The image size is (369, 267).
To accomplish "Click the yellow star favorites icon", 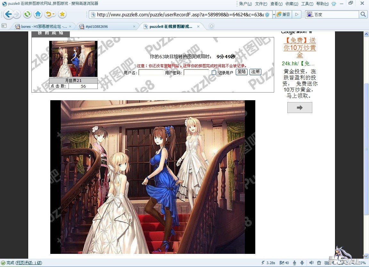I will 62,14.
